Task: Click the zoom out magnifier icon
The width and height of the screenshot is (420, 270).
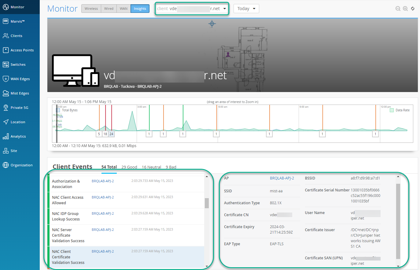Action: [x=398, y=9]
